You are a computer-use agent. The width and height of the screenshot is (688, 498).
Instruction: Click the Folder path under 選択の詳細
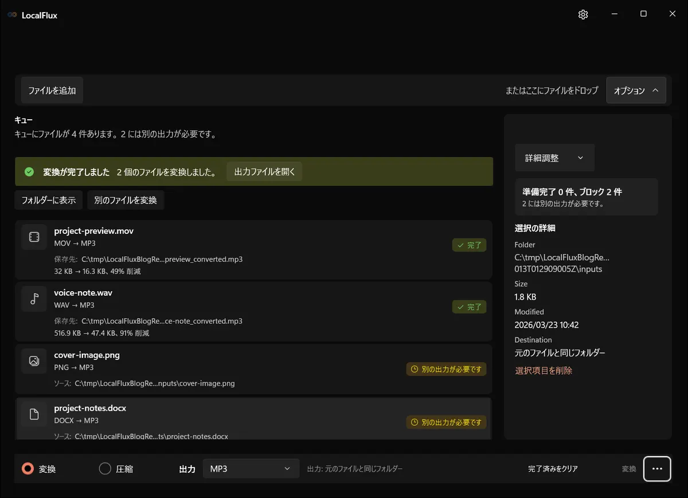pos(562,263)
